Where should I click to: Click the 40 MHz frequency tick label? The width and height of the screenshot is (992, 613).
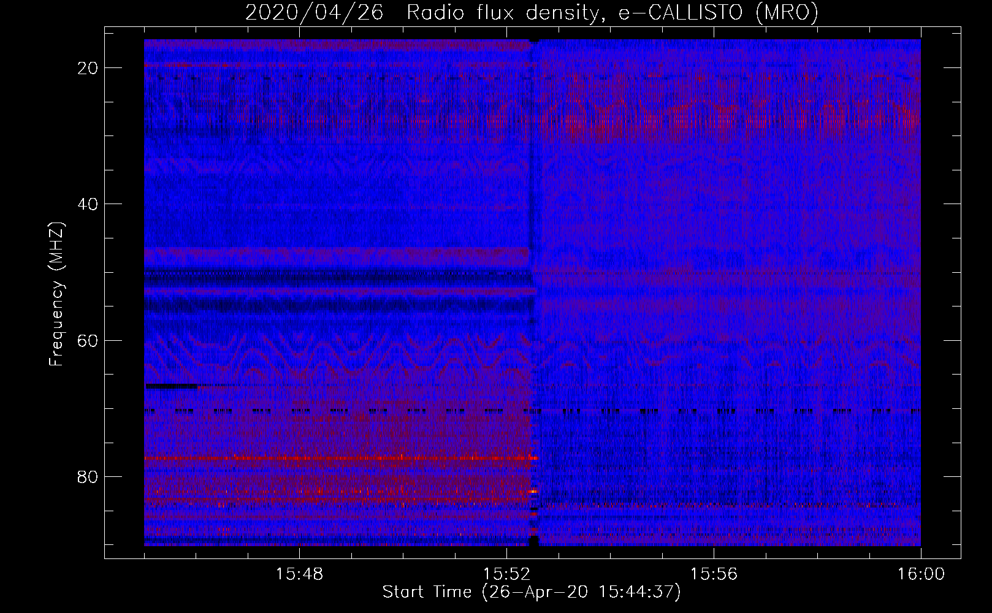[x=88, y=204]
